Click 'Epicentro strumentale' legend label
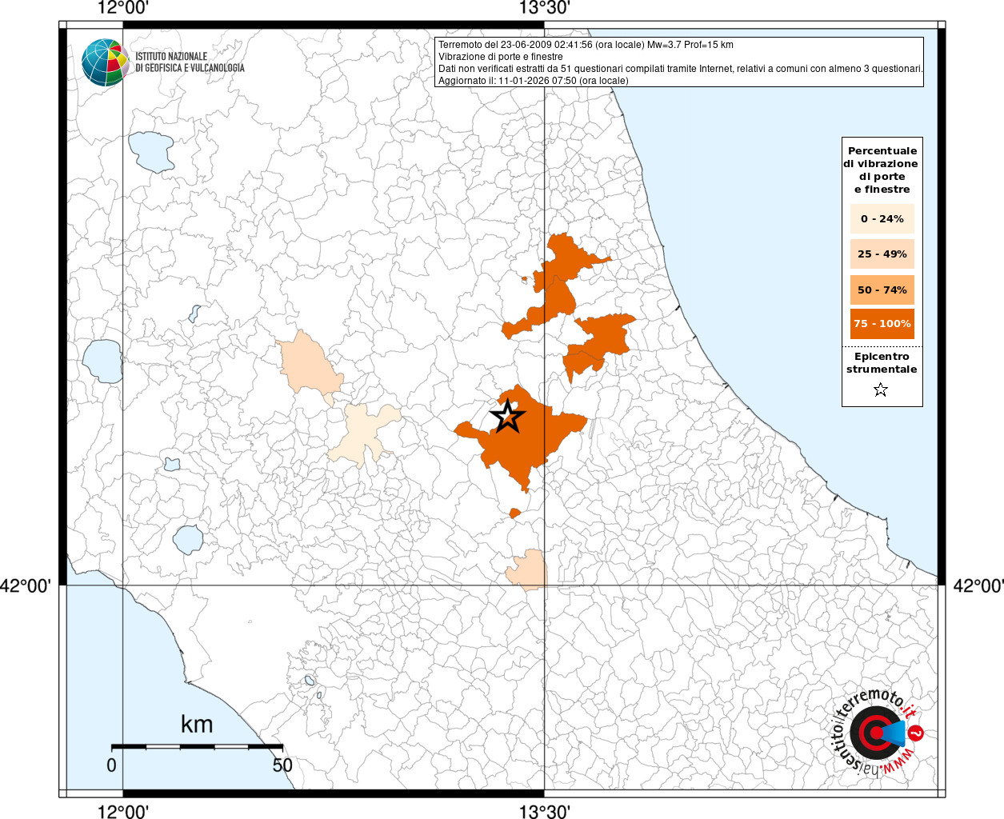The image size is (1004, 819). tap(882, 363)
